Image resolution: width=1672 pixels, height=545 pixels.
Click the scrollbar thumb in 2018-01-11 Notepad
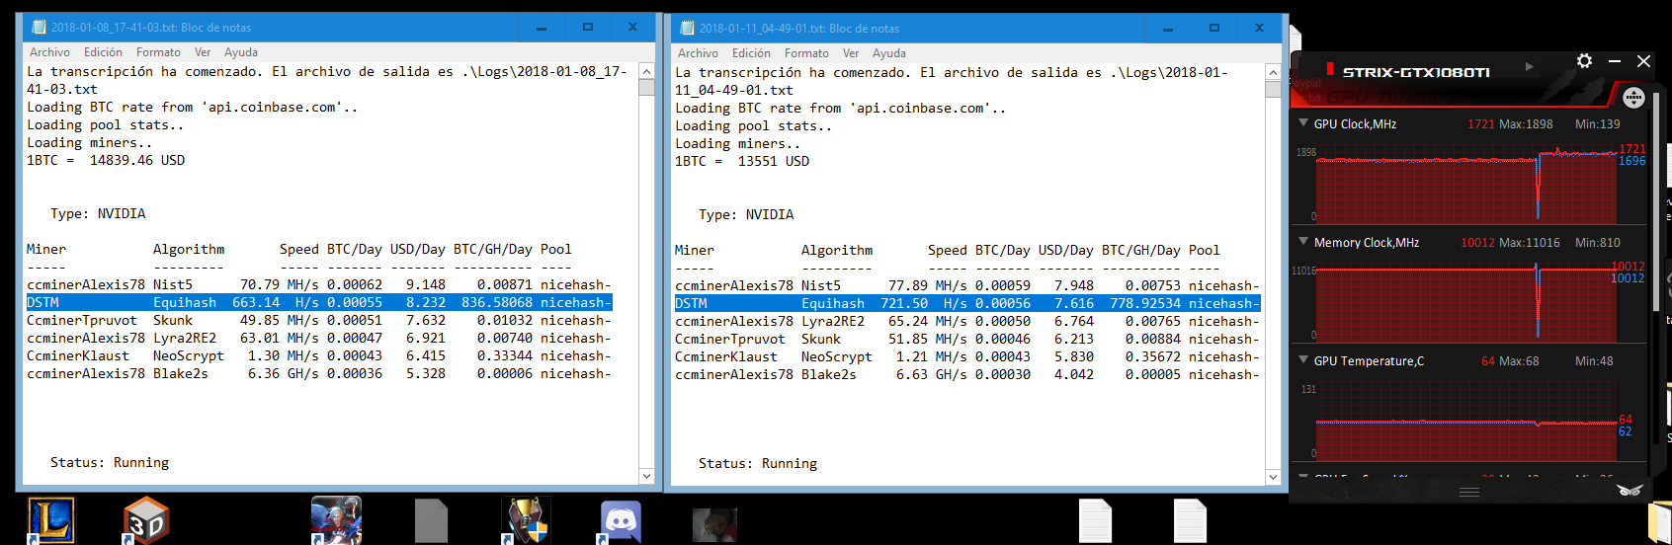(x=1273, y=89)
